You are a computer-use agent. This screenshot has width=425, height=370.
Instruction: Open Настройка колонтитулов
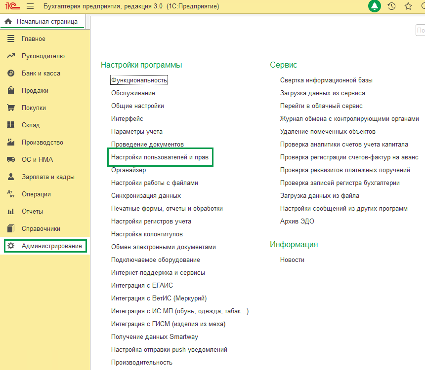(147, 234)
